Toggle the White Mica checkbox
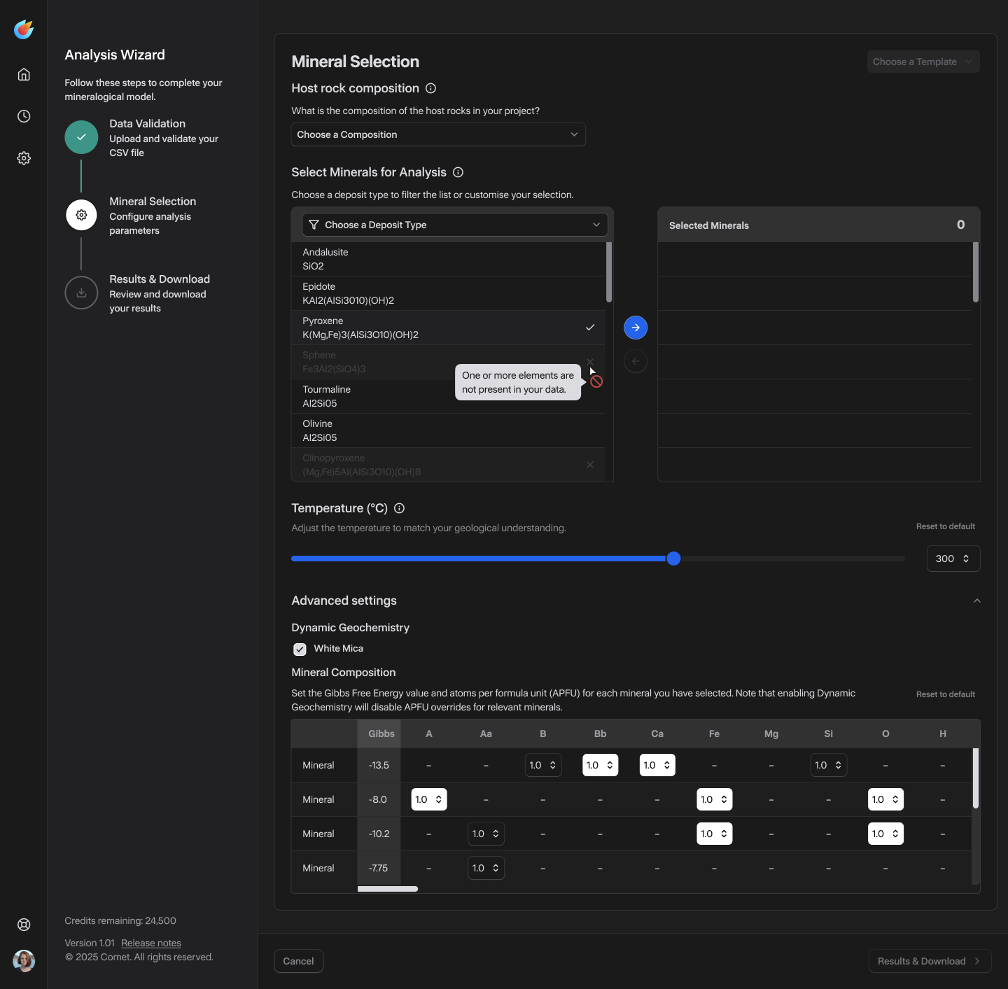The image size is (1008, 989). [x=300, y=649]
